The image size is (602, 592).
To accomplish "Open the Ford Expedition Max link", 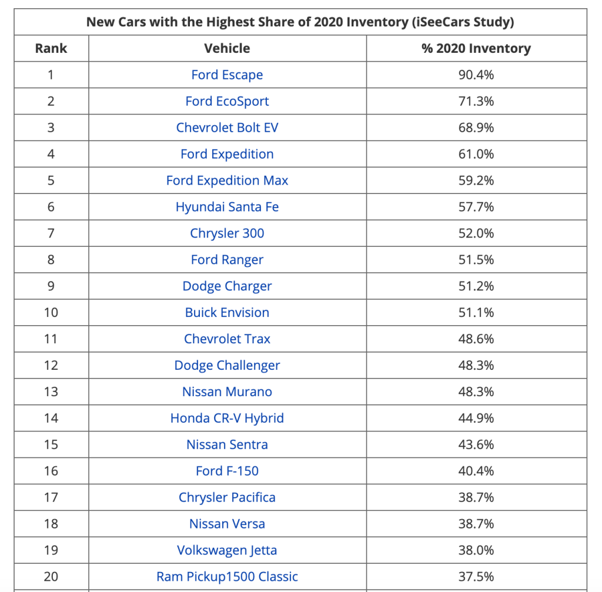I will 227,180.
